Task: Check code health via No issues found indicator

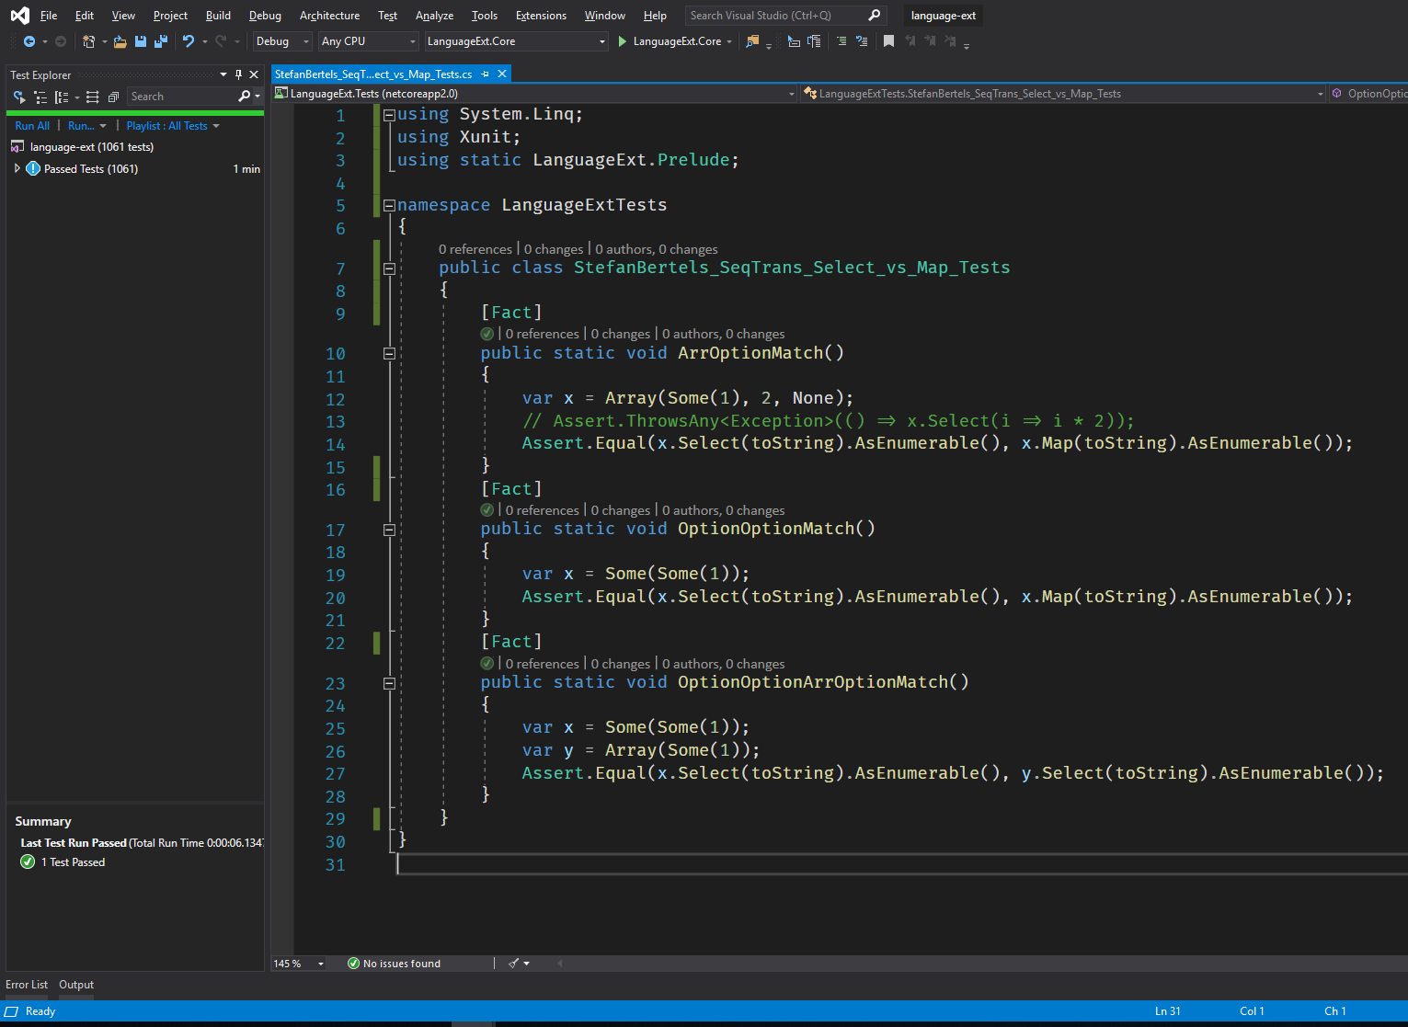Action: (395, 963)
